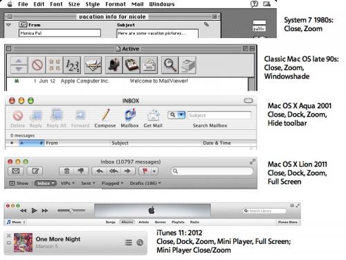The width and height of the screenshot is (346, 260).
Task: Click the compose new message button in Lion Mail
Action: tap(35, 171)
